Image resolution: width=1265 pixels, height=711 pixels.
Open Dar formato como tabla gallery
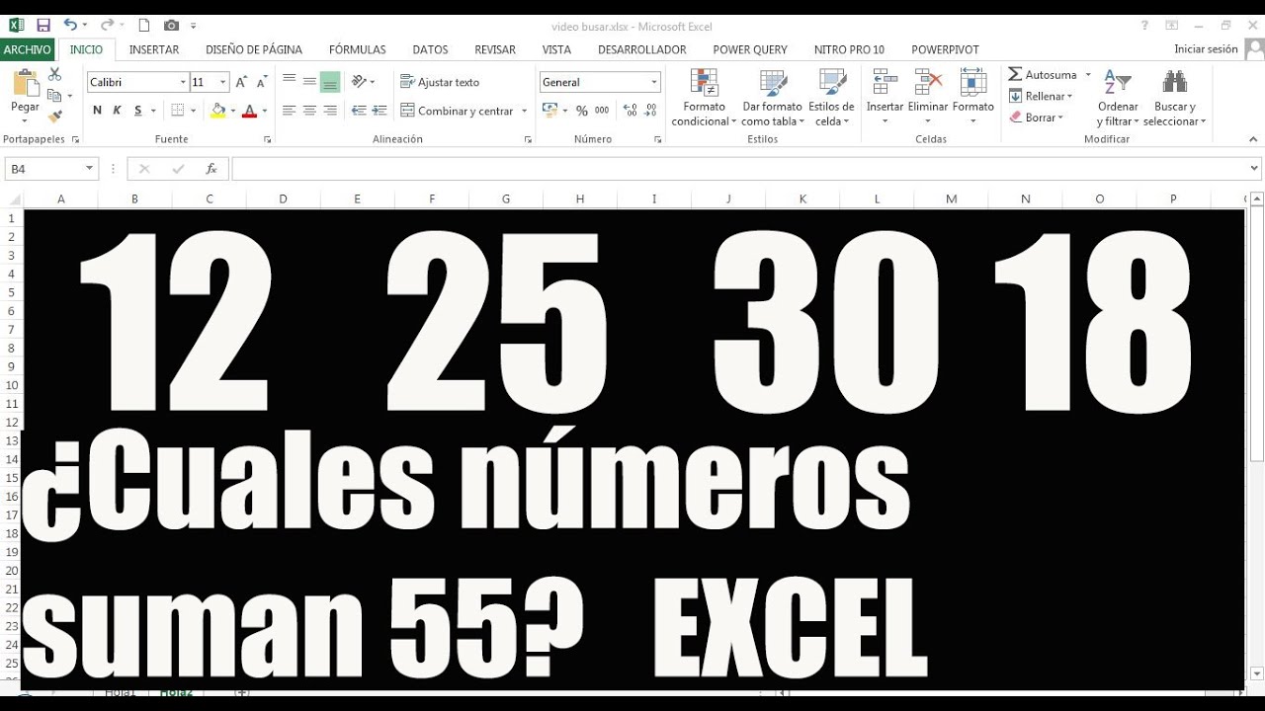(x=772, y=98)
